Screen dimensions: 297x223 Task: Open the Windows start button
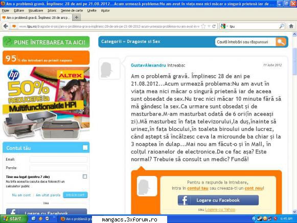(x=13, y=219)
